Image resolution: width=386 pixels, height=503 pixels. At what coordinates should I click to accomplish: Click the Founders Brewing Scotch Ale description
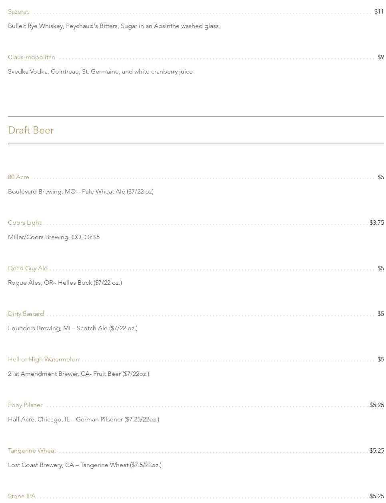[73, 328]
